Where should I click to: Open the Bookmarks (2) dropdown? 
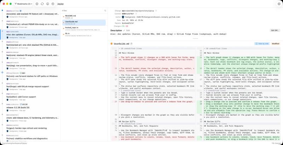click(x=23, y=4)
